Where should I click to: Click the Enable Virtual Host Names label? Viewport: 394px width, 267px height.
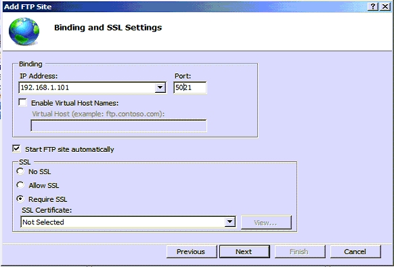click(x=74, y=103)
